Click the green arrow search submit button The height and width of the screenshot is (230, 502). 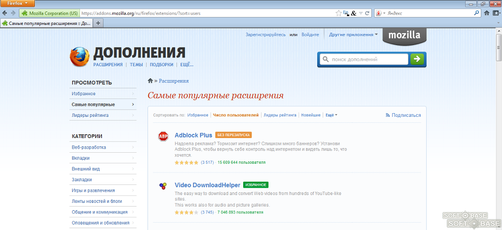tap(417, 59)
